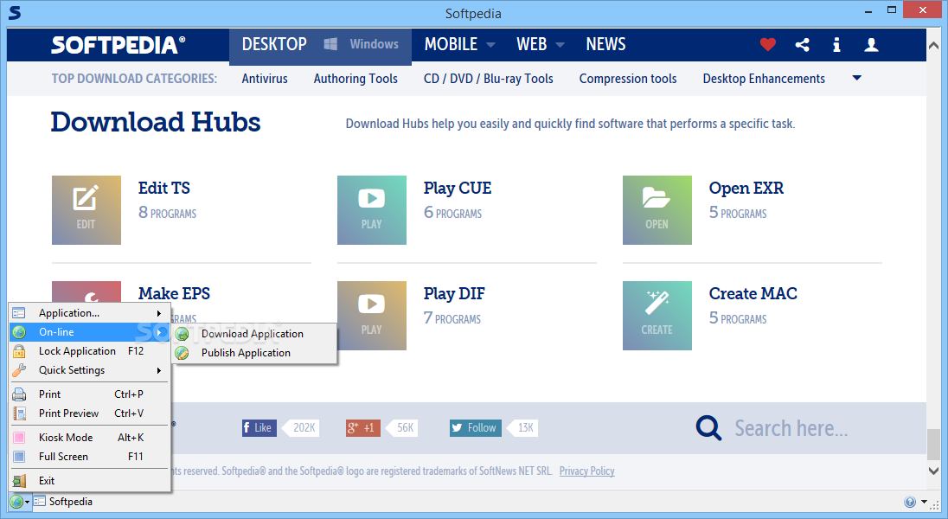Expand the WEB dropdown arrow

coord(560,45)
